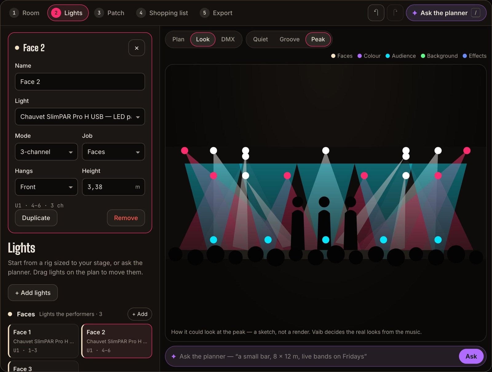The height and width of the screenshot is (372, 492).
Task: Click the + Add lights button
Action: coord(33,293)
